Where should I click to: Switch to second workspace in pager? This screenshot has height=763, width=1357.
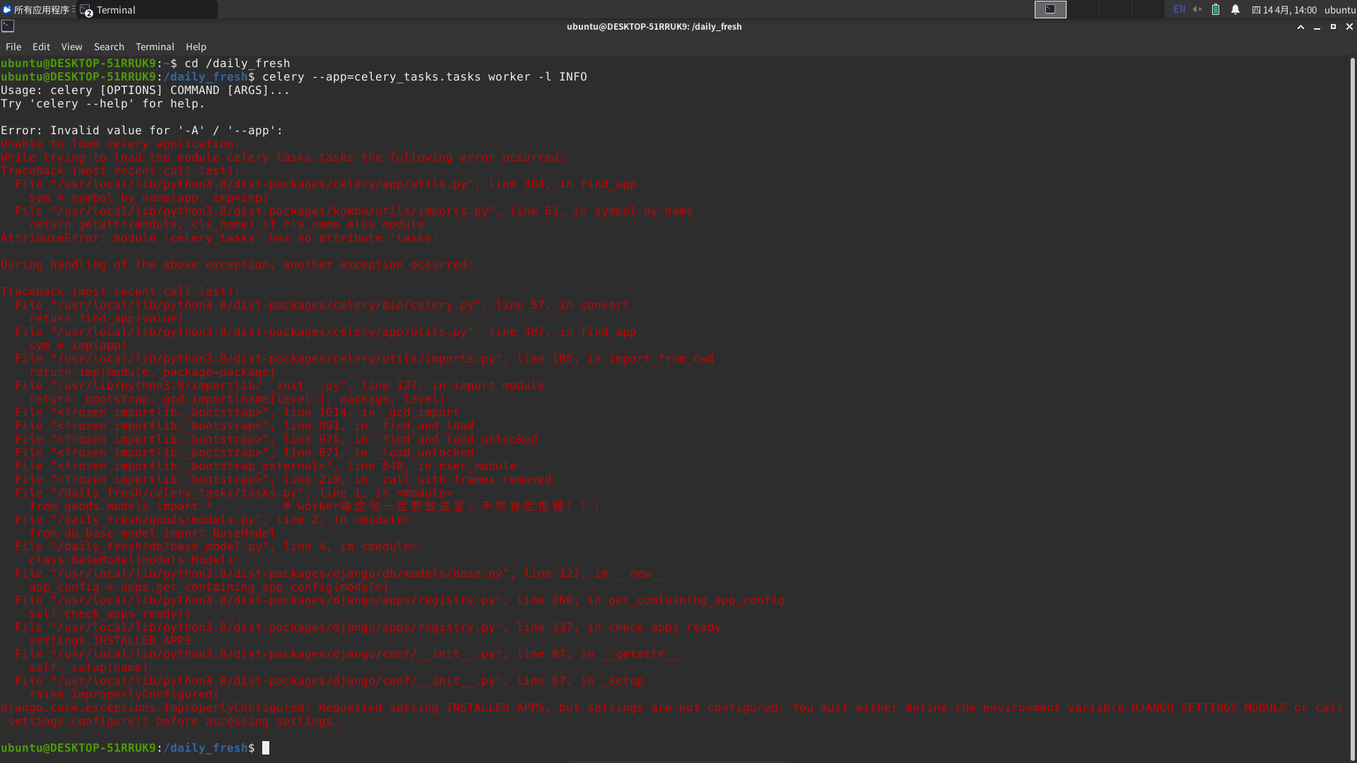[x=1083, y=10]
